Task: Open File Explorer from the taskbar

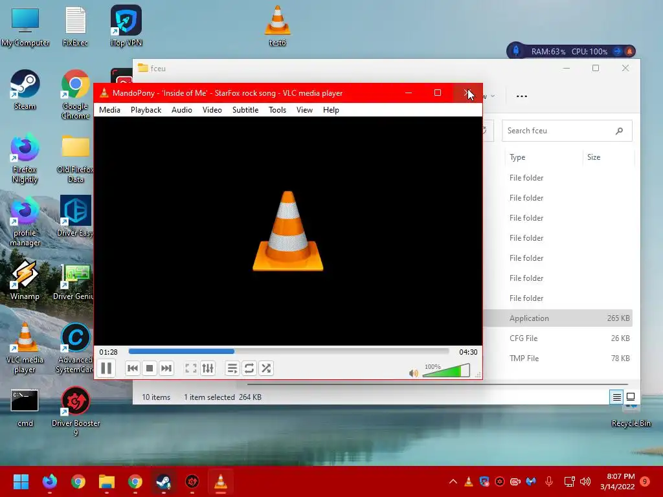Action: (x=107, y=481)
